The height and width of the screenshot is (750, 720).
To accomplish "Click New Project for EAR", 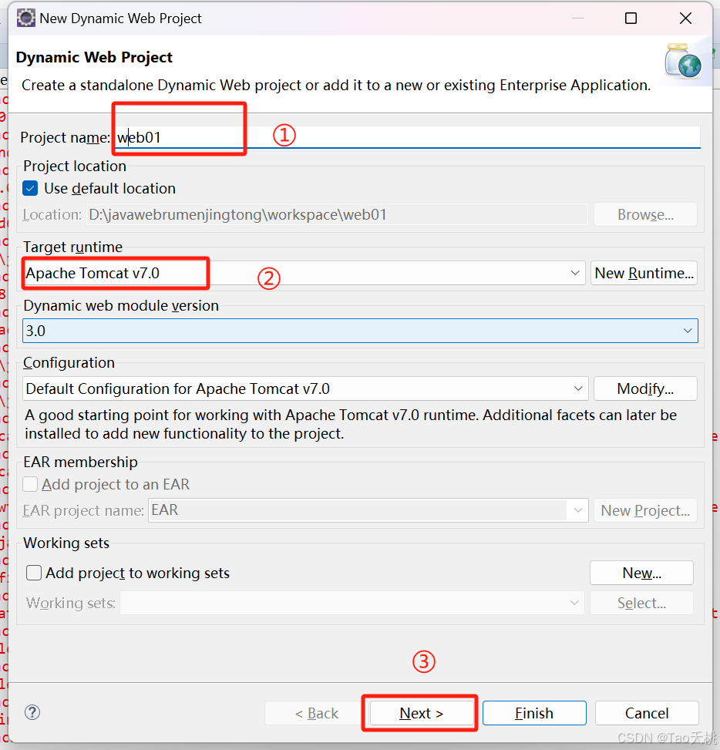I will point(645,510).
